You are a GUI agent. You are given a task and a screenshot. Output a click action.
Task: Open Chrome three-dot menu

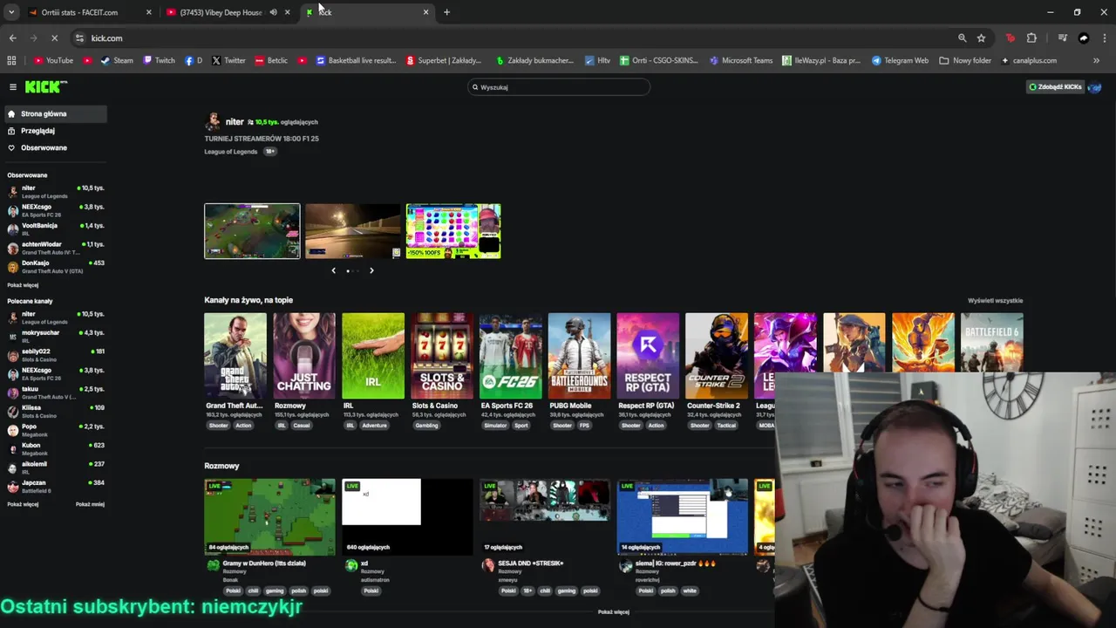click(x=1104, y=38)
